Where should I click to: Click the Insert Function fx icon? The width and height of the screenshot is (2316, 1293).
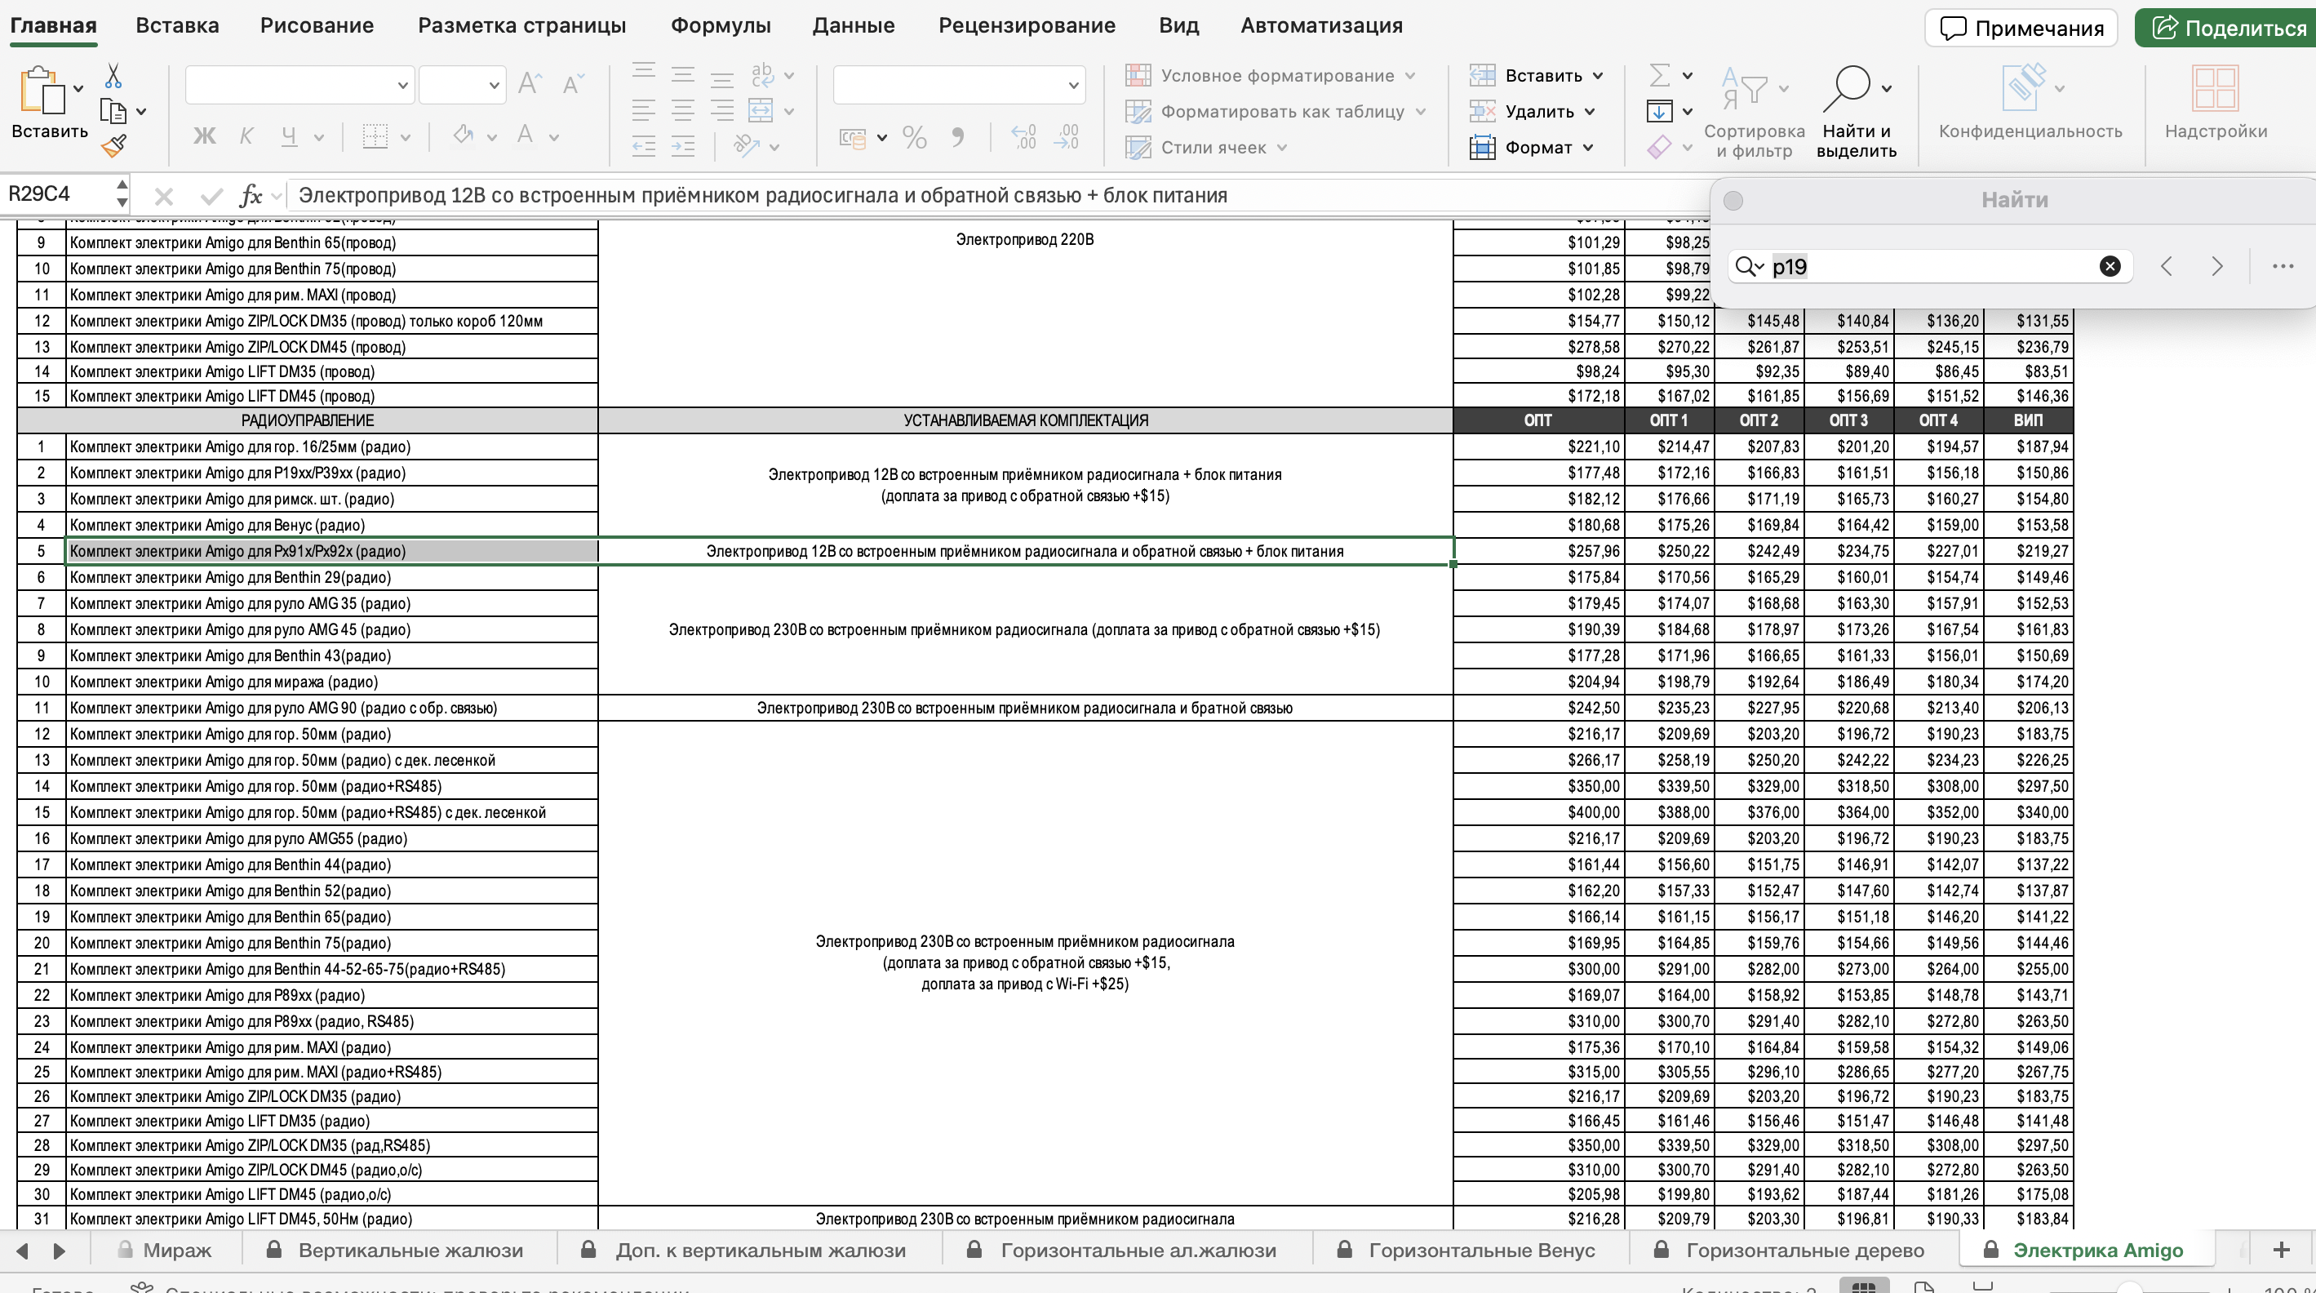(250, 195)
